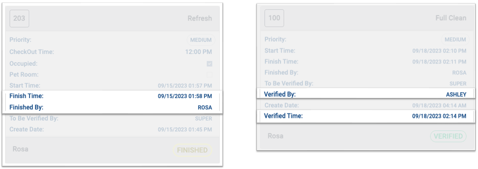
Task: Click the FINISHED status badge
Action: (192, 150)
